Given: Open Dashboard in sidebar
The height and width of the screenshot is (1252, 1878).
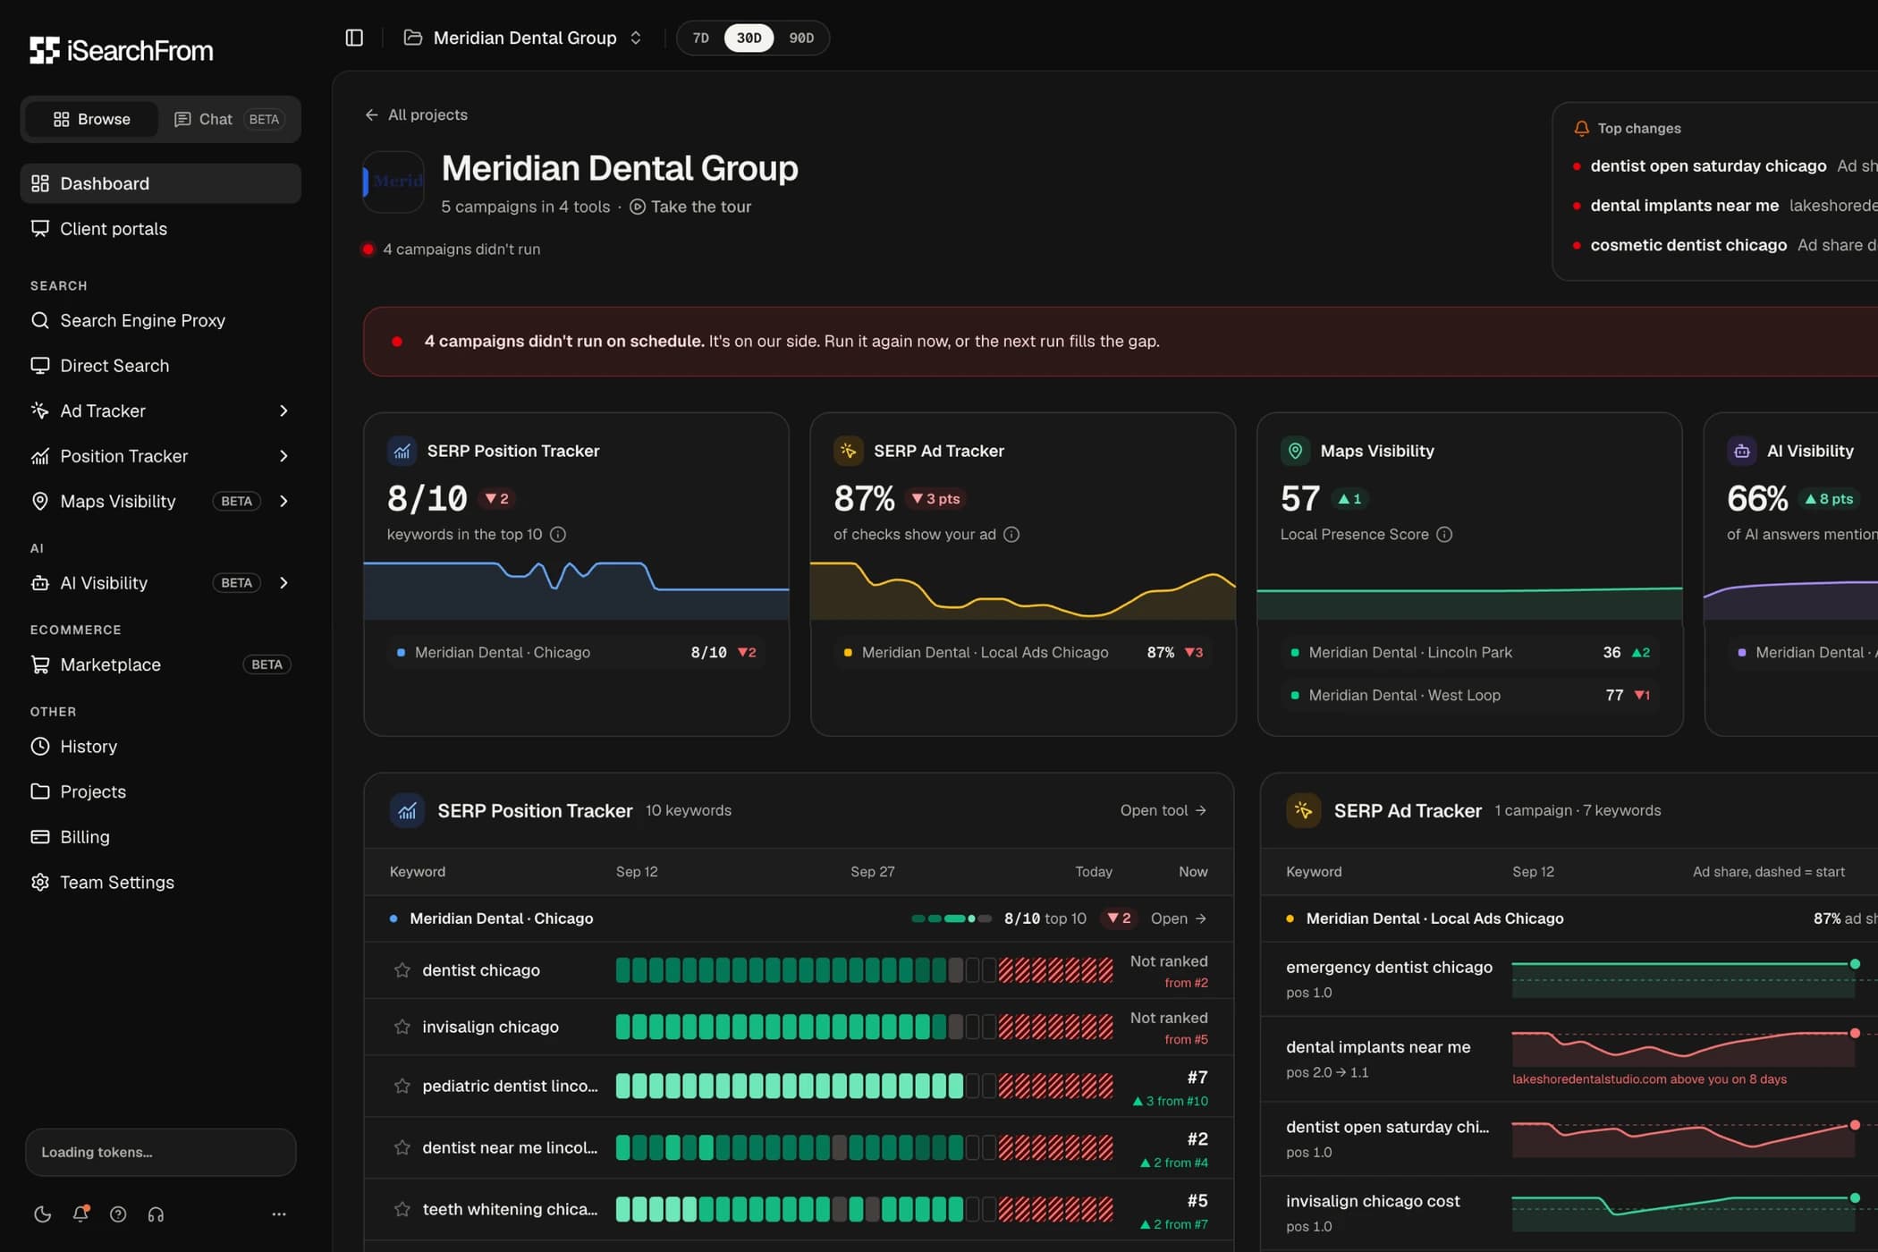Looking at the screenshot, I should tap(161, 183).
